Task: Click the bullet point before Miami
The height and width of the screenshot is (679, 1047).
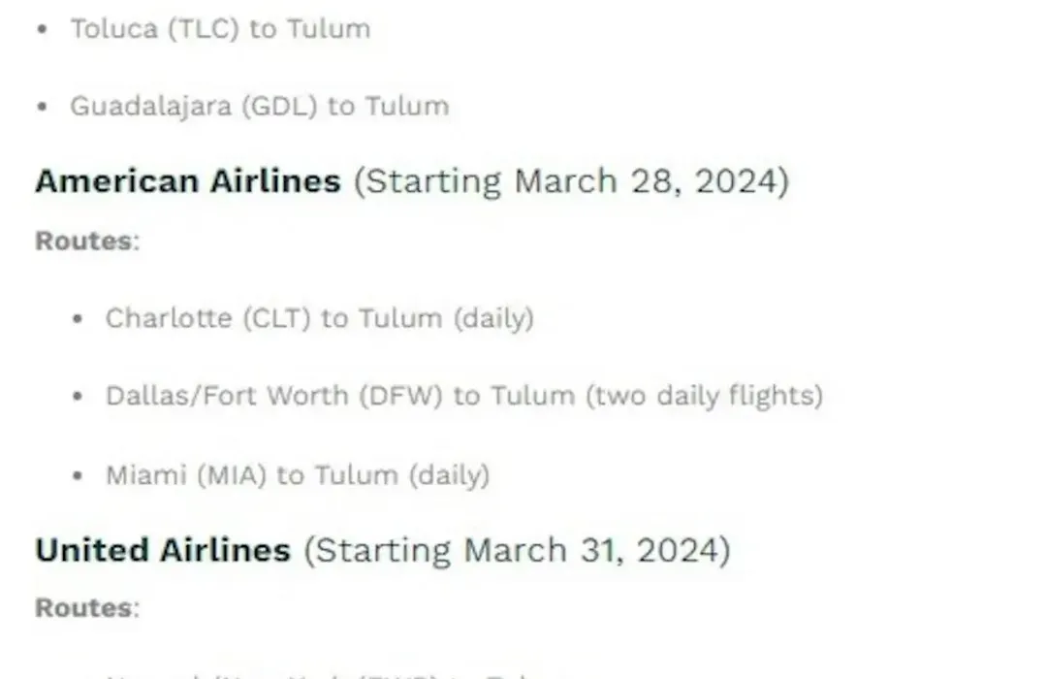Action: tap(78, 476)
